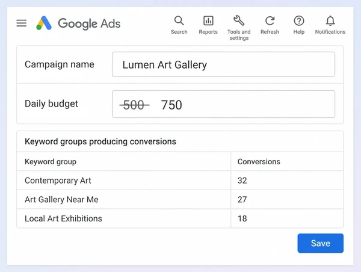Click the Keyword groups producing conversions heading
Image resolution: width=361 pixels, height=272 pixels.
pyautogui.click(x=100, y=141)
